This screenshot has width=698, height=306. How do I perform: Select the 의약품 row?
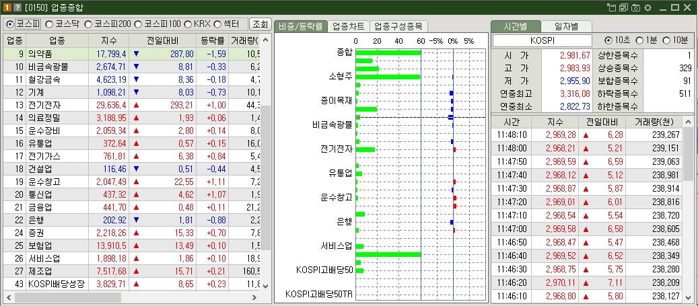tap(132, 54)
